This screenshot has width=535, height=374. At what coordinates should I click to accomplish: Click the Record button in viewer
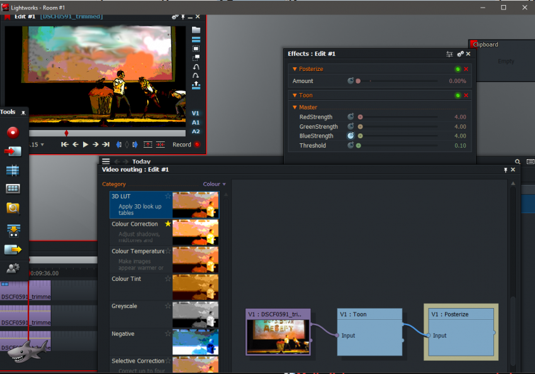[x=186, y=145]
